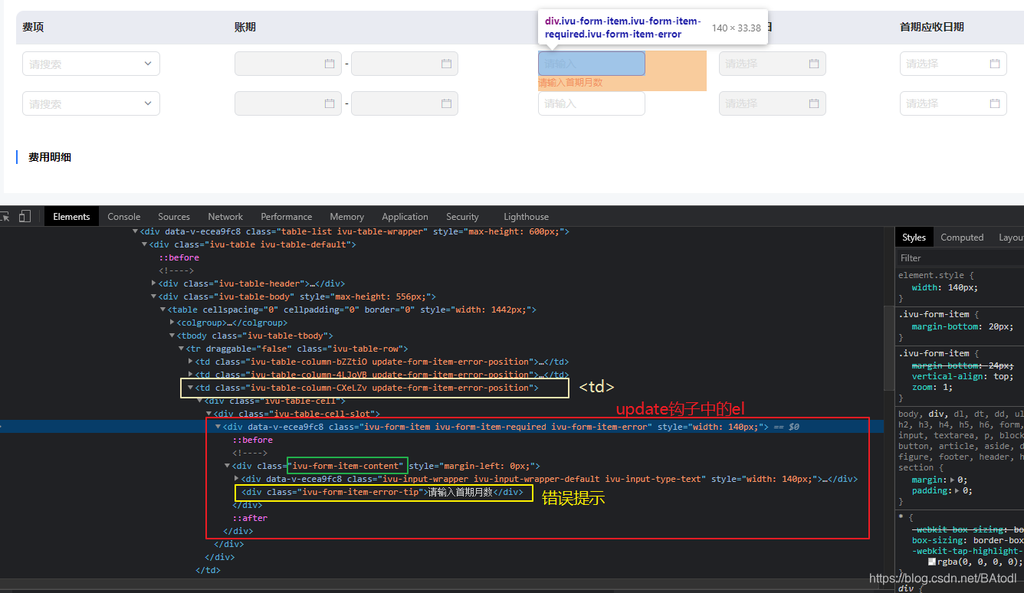Viewport: 1024px width, 593px height.
Task: Select the ::after pseudo-element line
Action: [250, 518]
